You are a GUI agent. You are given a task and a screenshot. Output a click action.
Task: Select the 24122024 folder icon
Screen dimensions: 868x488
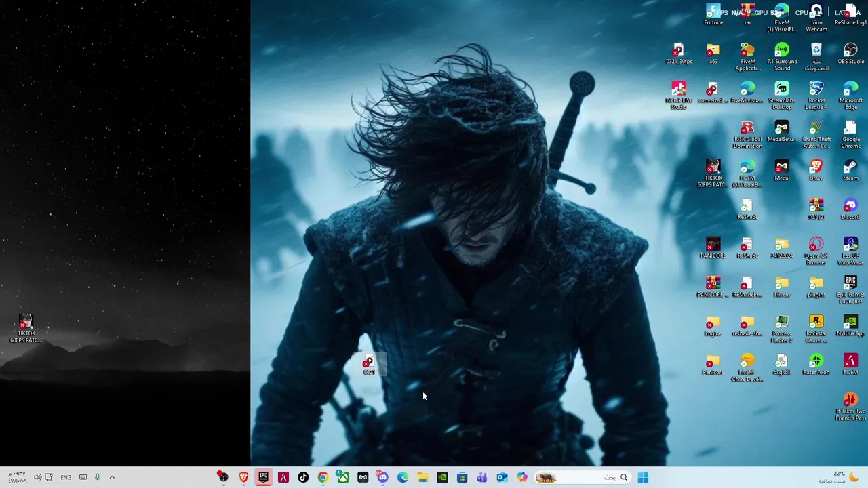pyautogui.click(x=782, y=248)
